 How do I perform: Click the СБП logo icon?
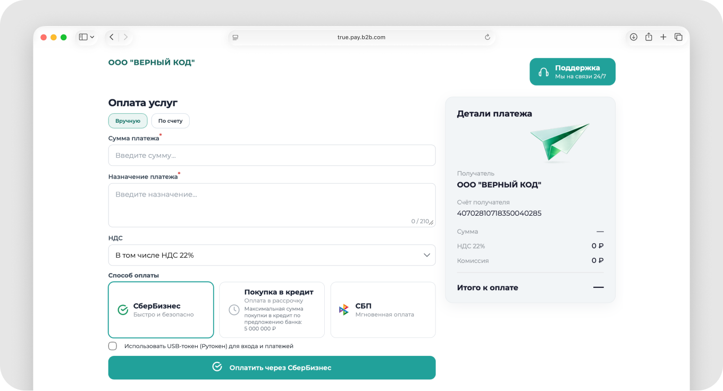click(344, 310)
